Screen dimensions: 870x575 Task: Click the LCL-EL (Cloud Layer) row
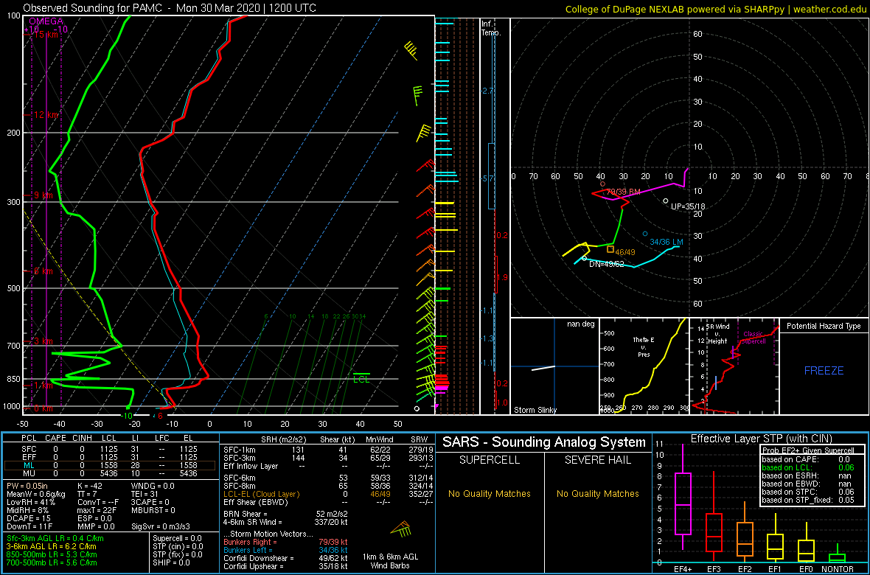[x=329, y=493]
